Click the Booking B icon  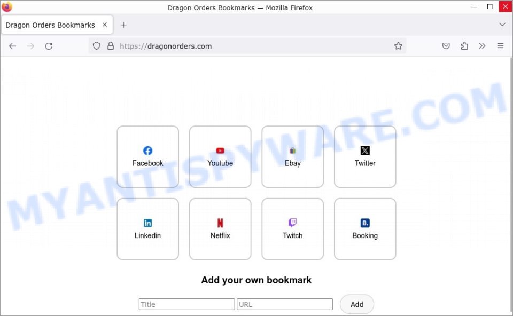(365, 223)
